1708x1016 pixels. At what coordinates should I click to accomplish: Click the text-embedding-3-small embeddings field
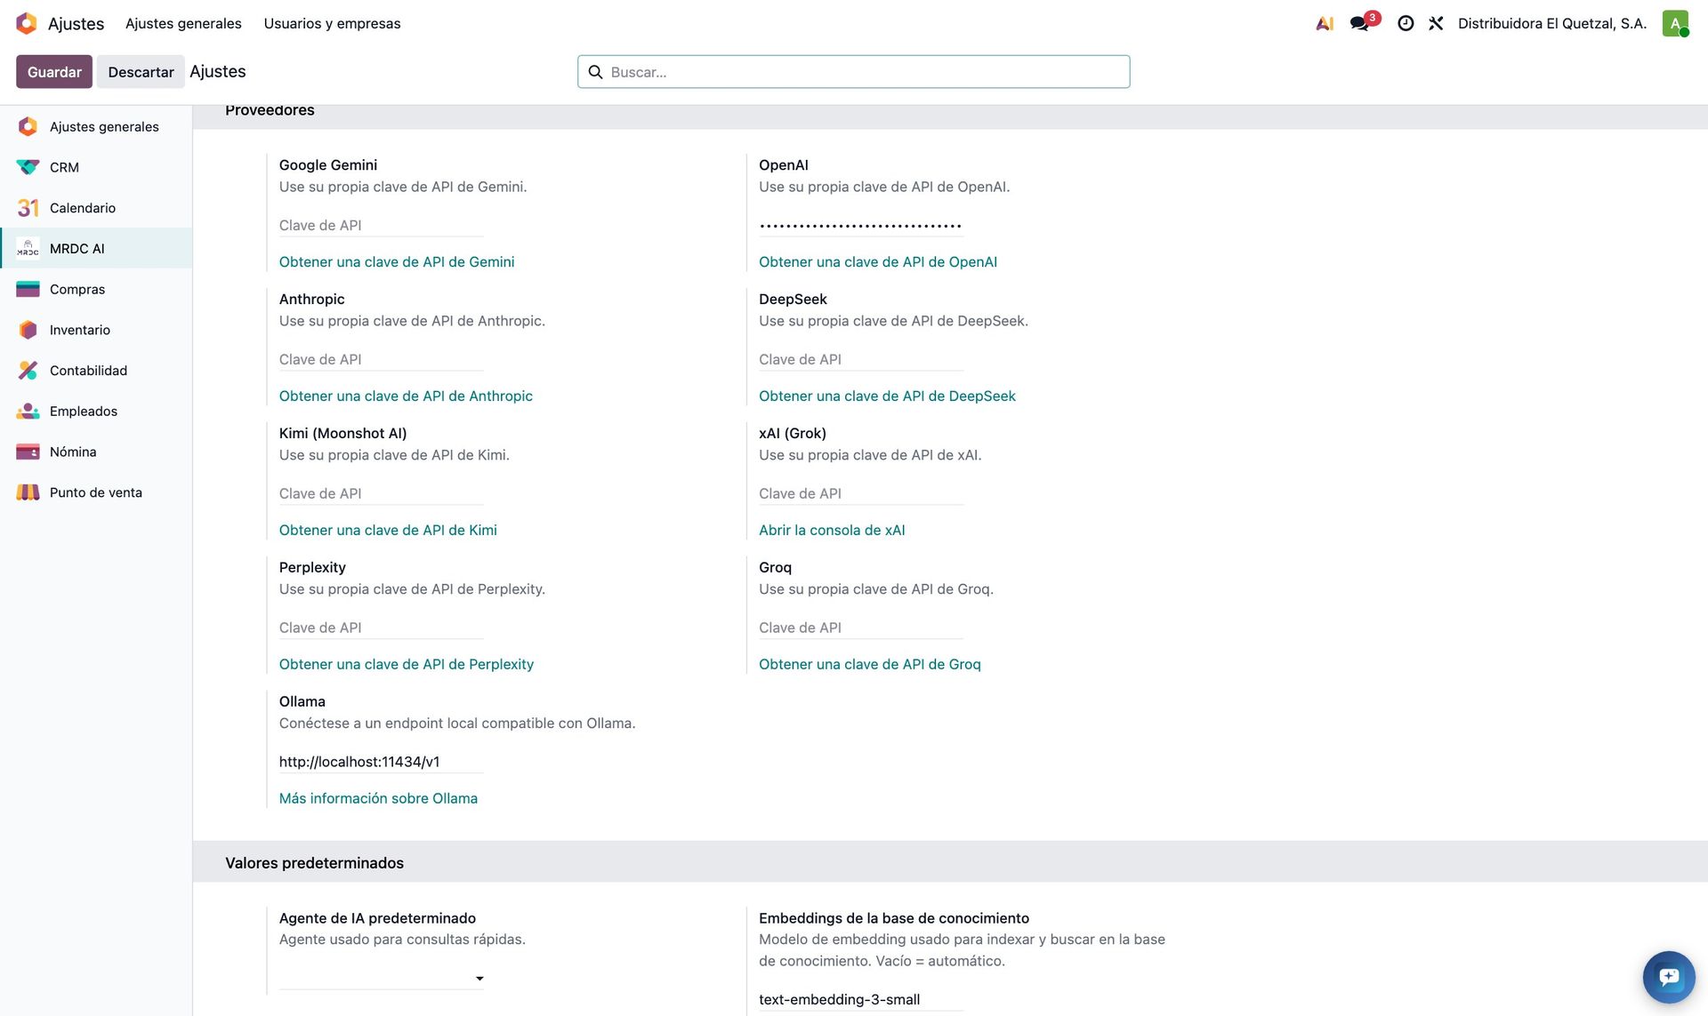[x=861, y=1000]
